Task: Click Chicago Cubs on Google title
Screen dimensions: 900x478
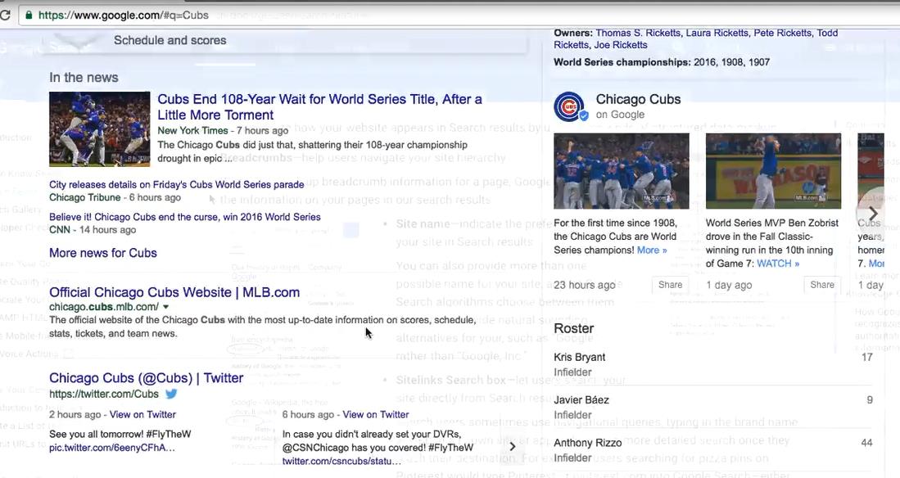Action: click(638, 99)
